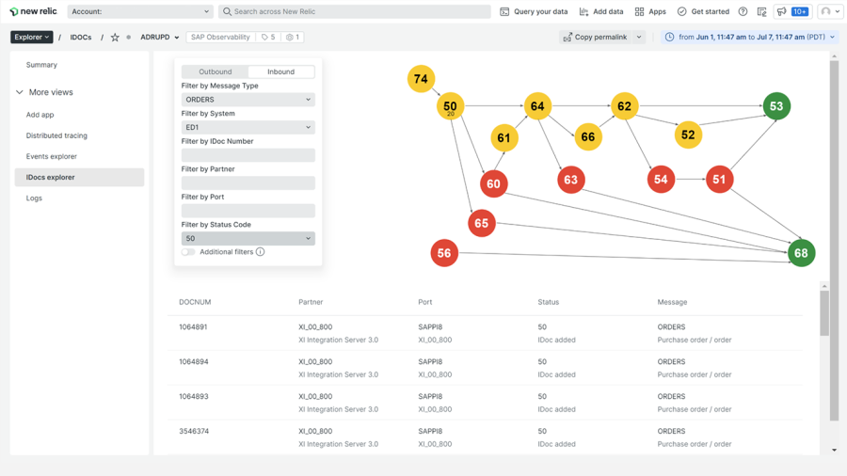Open the Account dropdown
This screenshot has height=476, width=847.
click(x=140, y=11)
